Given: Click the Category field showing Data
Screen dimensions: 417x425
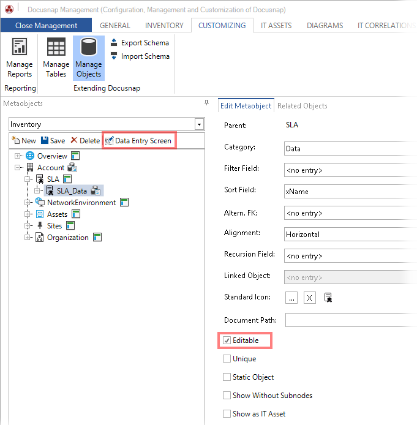Looking at the screenshot, I should pos(350,149).
